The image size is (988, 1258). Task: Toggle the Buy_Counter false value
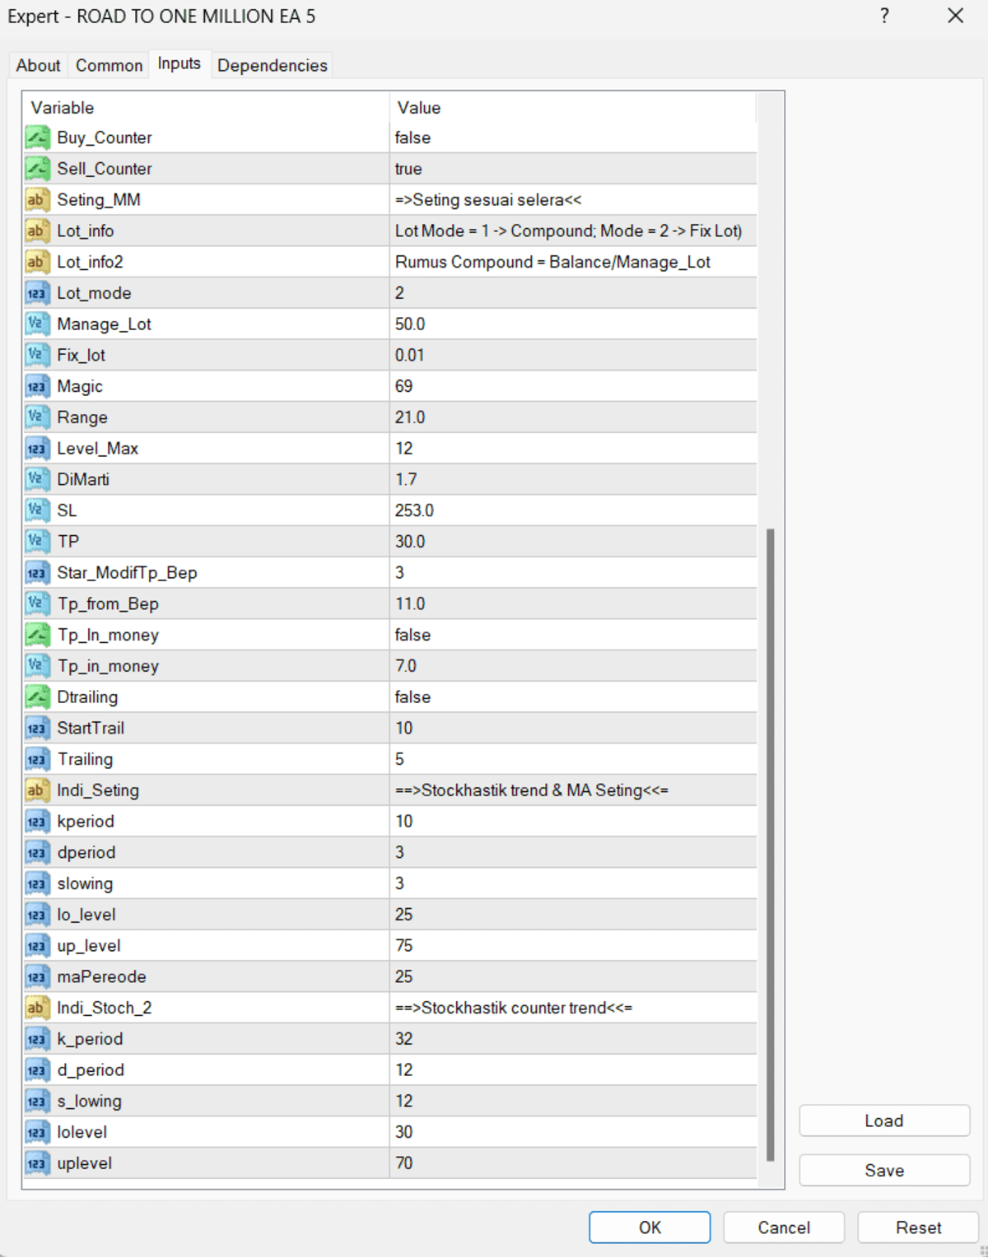[x=572, y=137]
